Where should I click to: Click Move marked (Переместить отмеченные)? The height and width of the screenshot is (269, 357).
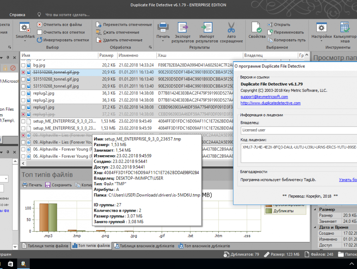tap(124, 25)
